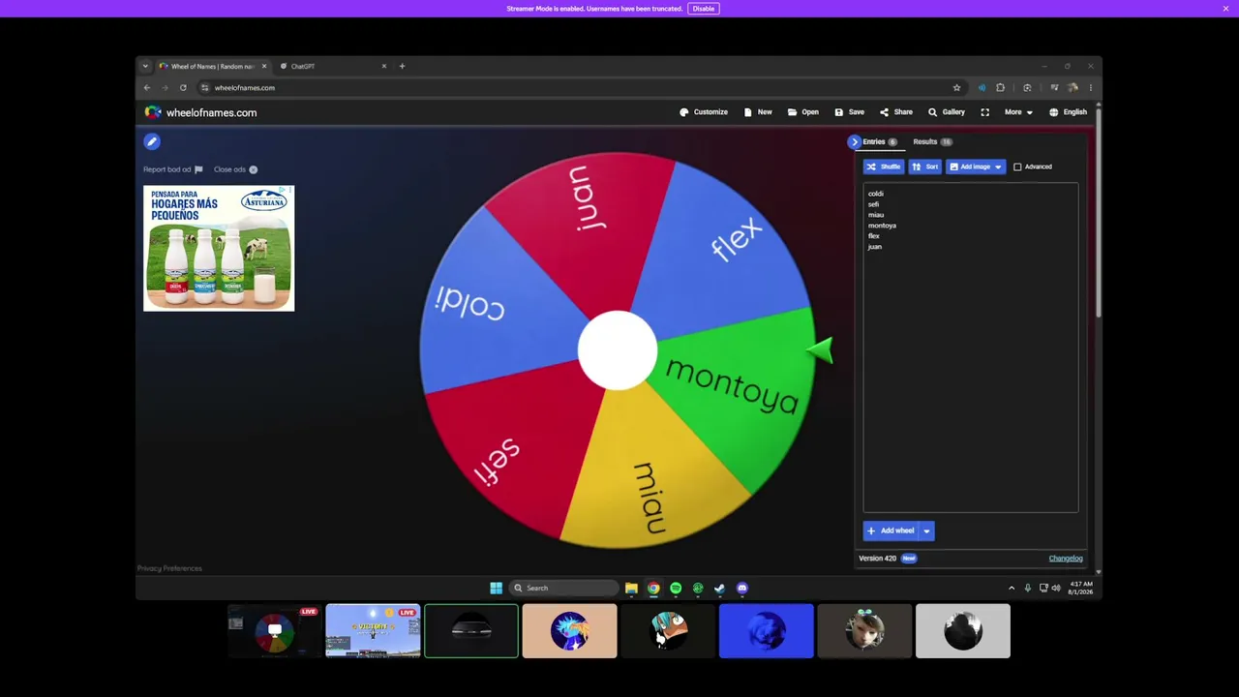Open the browser Extensions puzzle icon
Viewport: 1239px width, 697px height.
1000,88
